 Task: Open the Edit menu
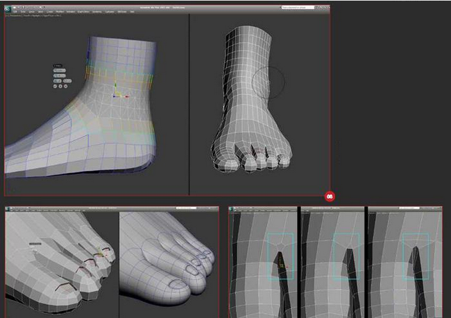click(x=15, y=12)
